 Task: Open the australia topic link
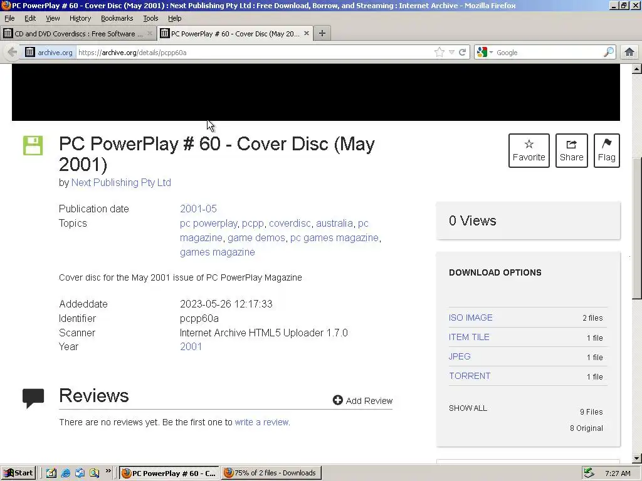coord(335,224)
